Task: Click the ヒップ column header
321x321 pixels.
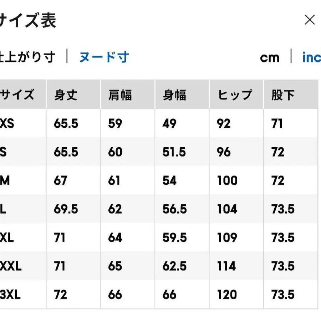Action: 235,95
